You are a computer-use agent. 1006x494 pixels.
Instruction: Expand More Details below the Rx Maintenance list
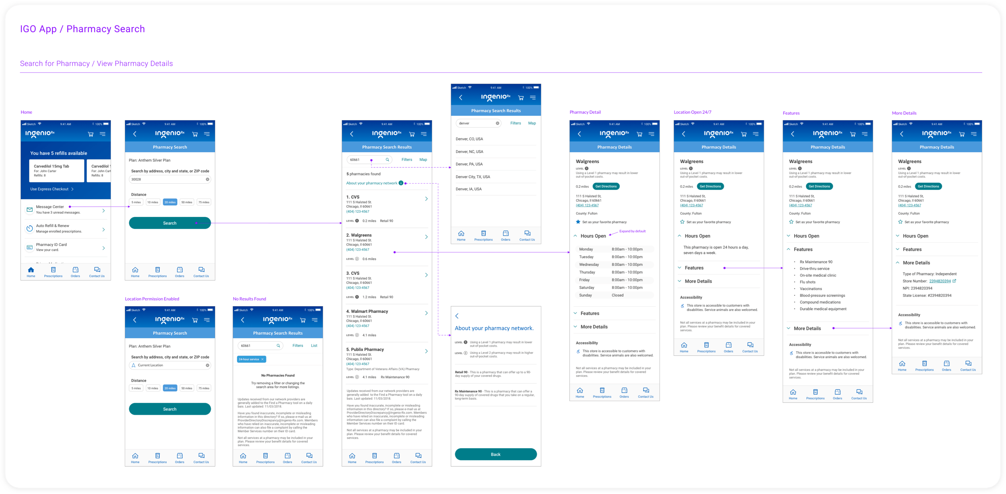click(789, 328)
